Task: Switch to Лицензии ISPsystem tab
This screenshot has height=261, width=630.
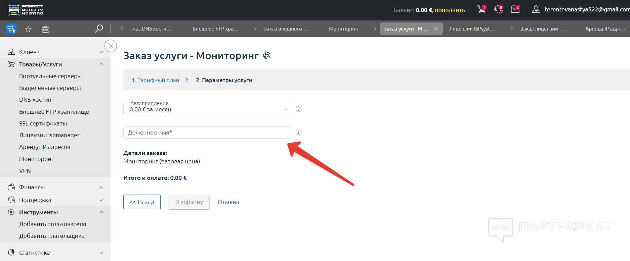Action: pyautogui.click(x=472, y=29)
